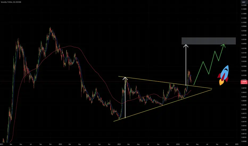
Task: Click the 0.00103 price axis label
Action: (x=244, y=138)
